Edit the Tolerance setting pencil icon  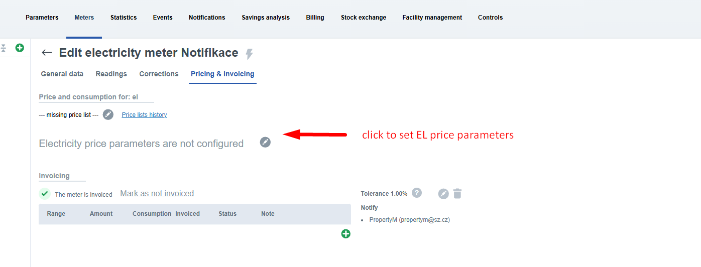pyautogui.click(x=443, y=194)
